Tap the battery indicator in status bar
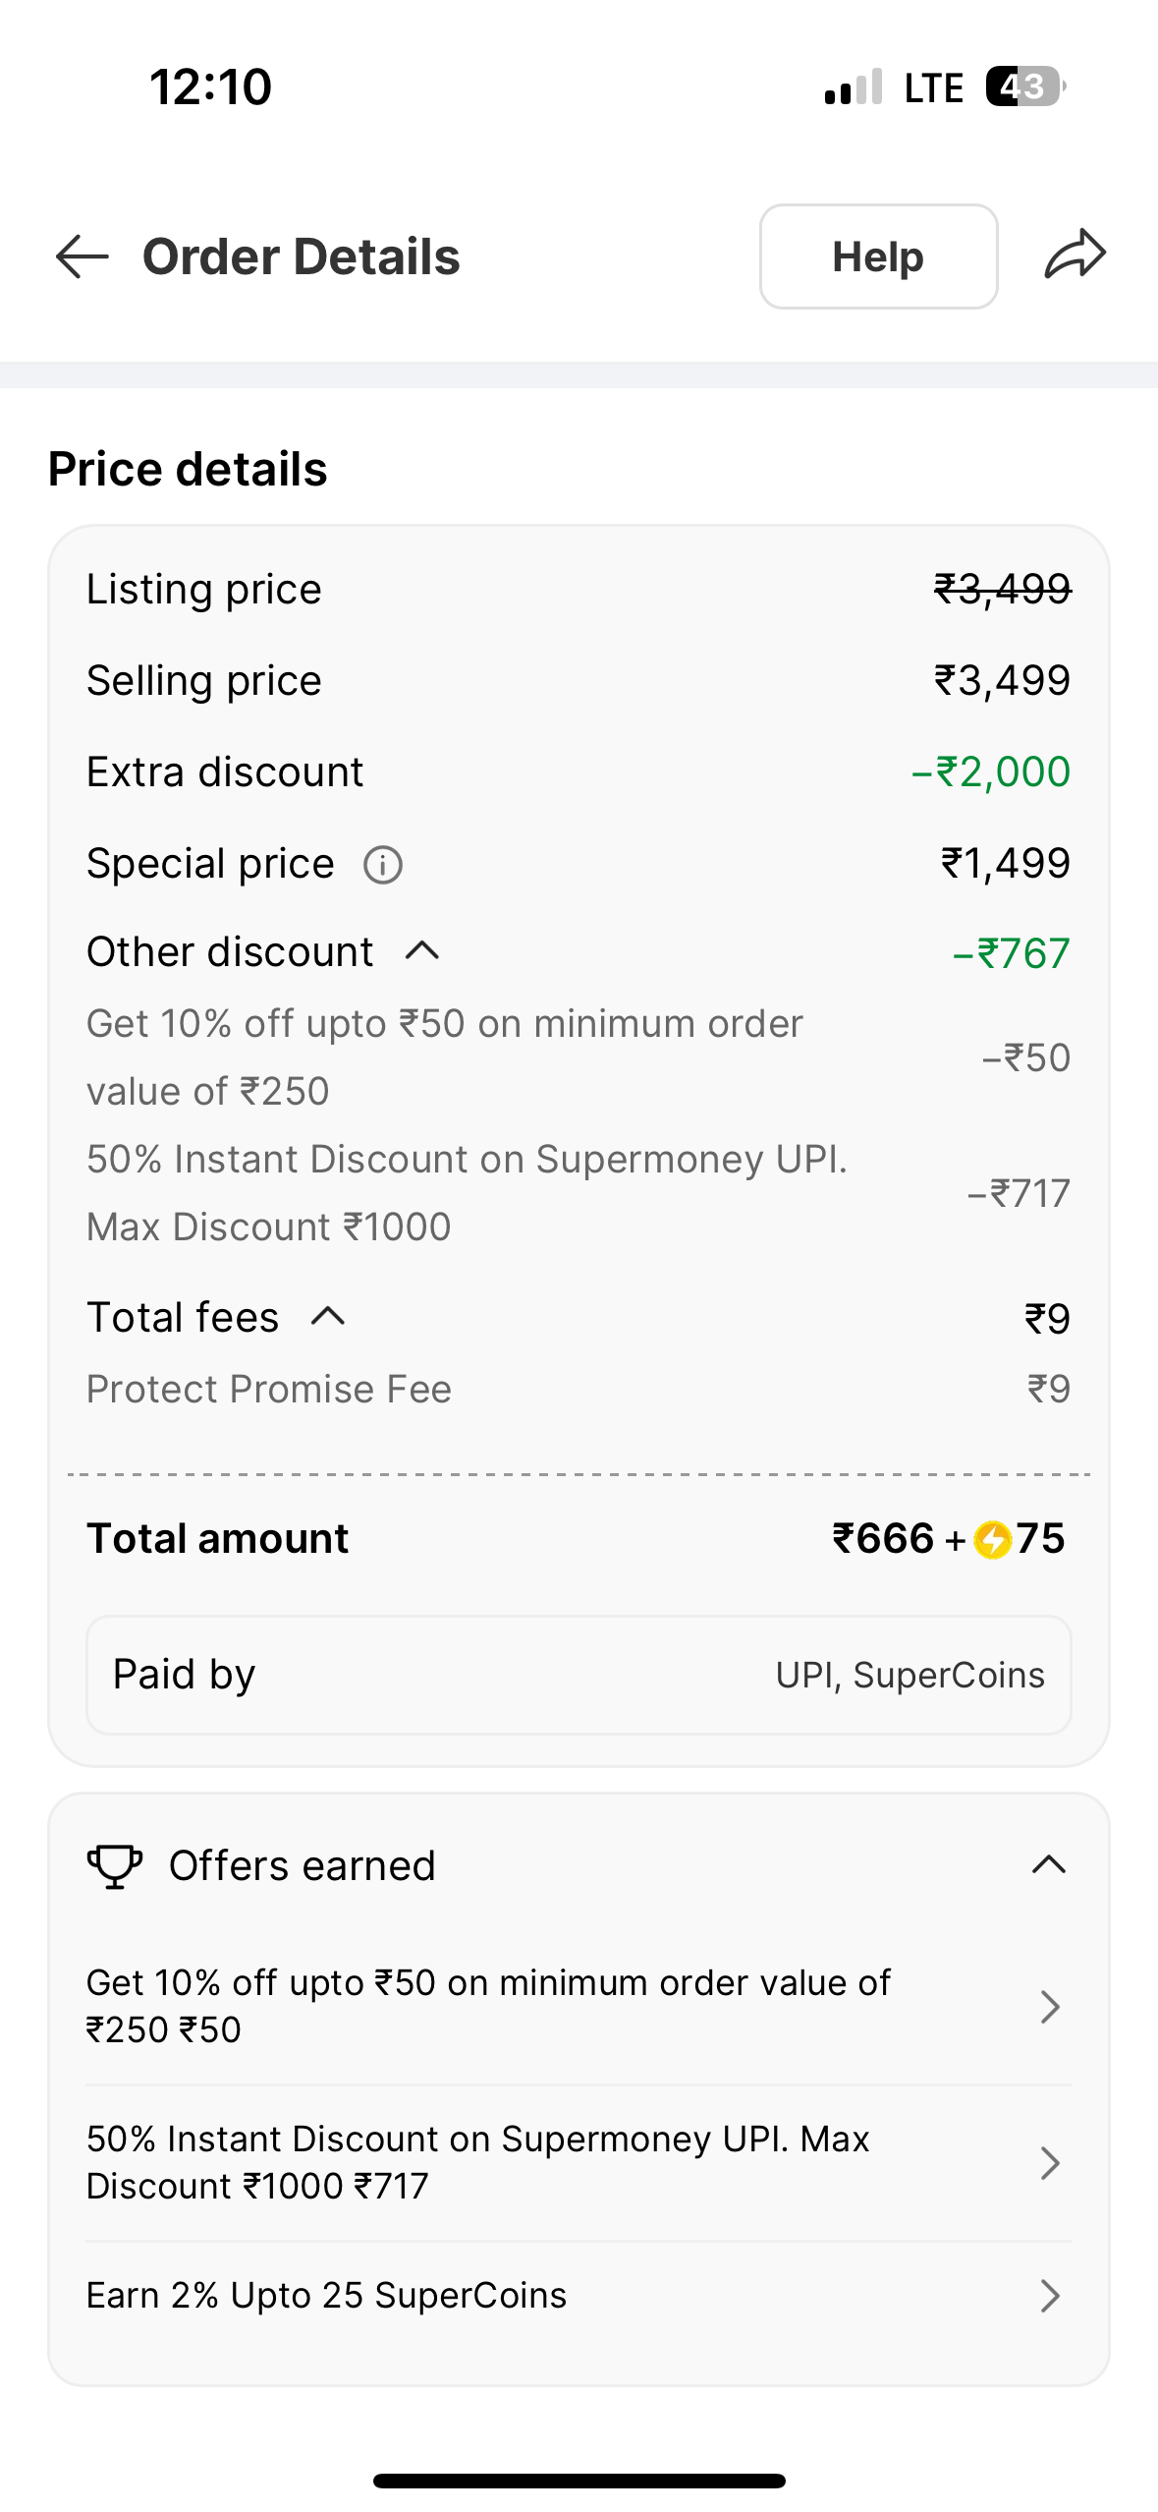The height and width of the screenshot is (2512, 1158). (x=1024, y=86)
